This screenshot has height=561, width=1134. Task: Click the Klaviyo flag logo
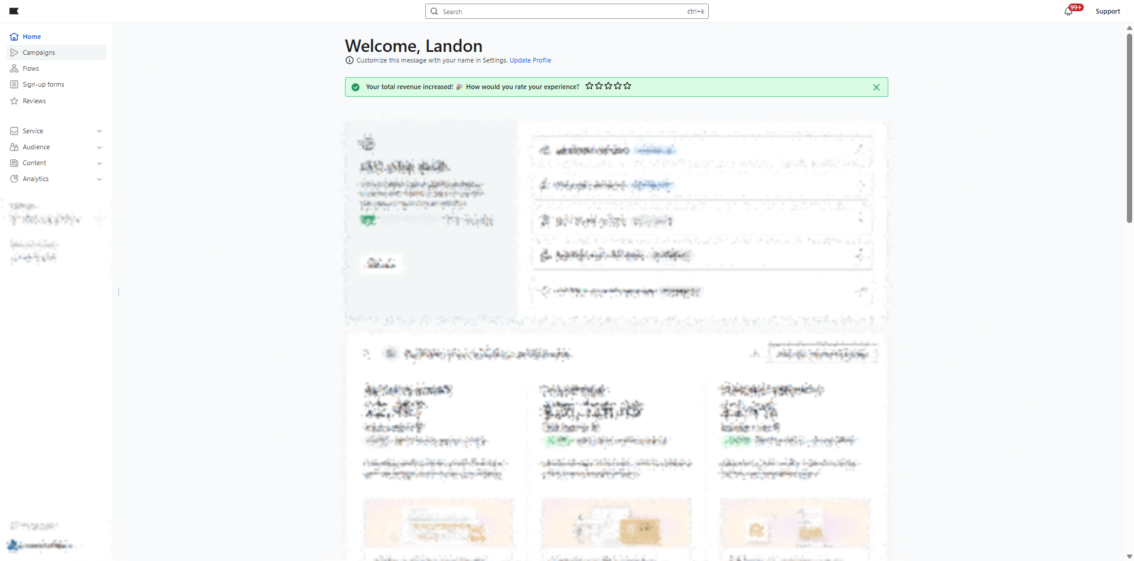point(14,11)
